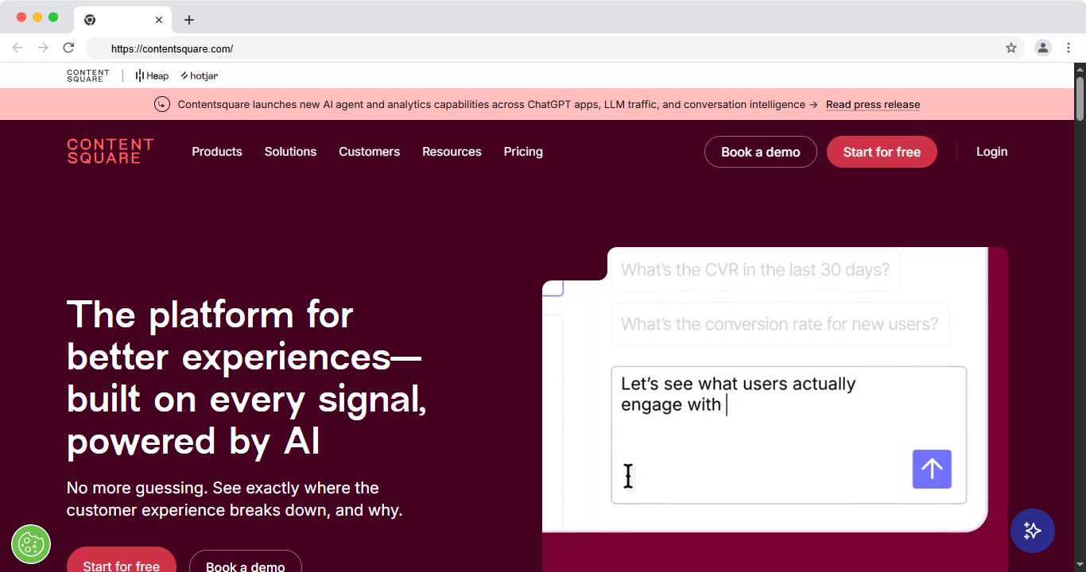
Task: Click the hero headline about better experiences
Action: click(x=246, y=378)
